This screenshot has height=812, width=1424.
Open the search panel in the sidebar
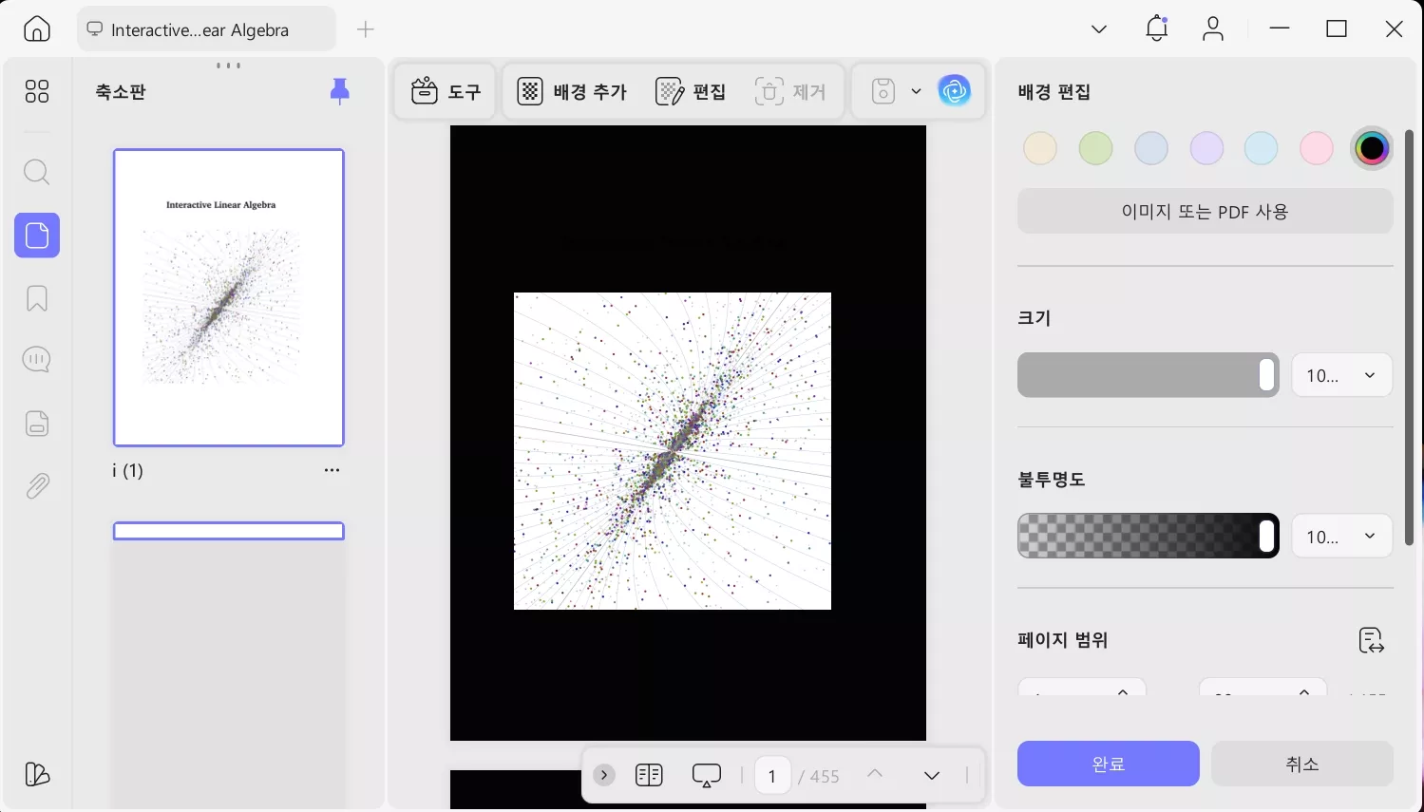coord(36,172)
